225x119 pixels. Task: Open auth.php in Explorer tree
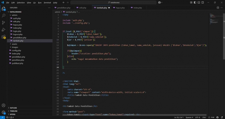17,18
